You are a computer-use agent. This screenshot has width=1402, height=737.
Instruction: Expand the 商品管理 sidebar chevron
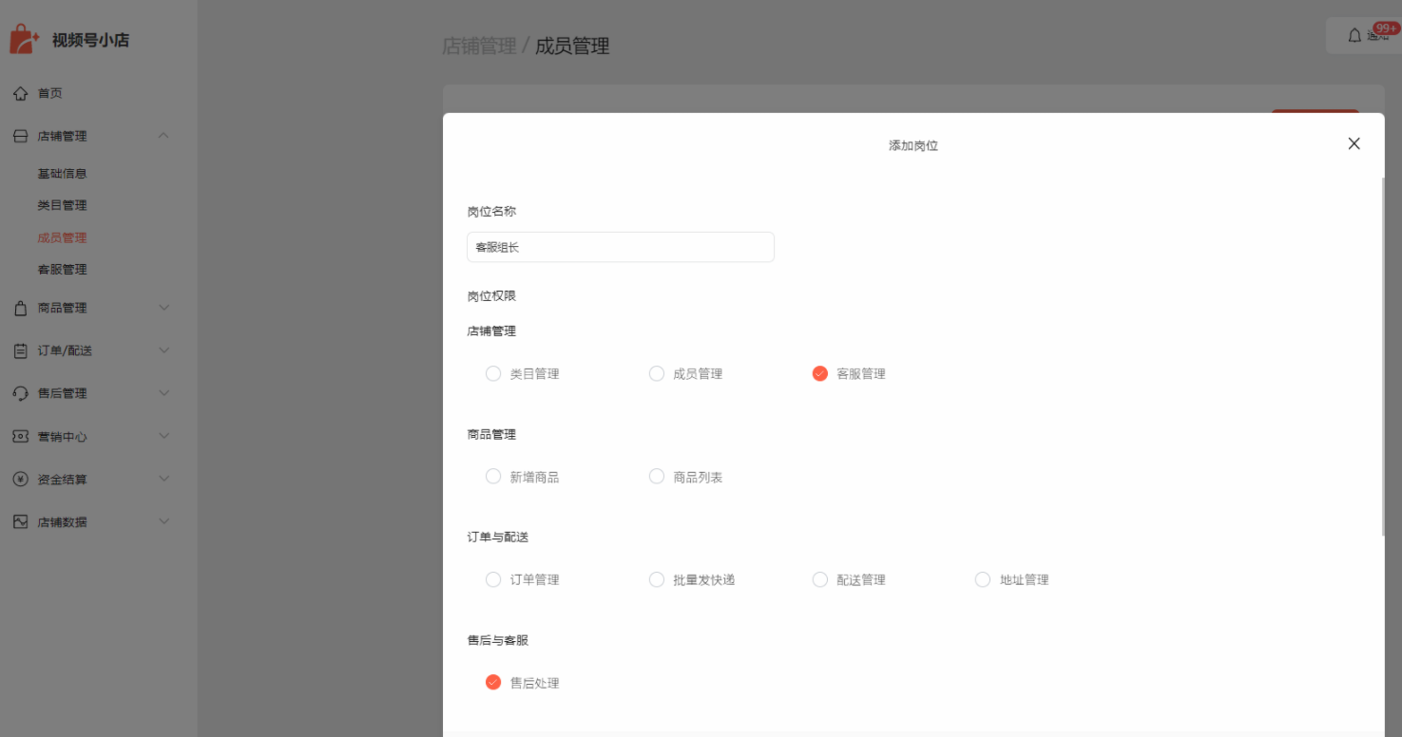coord(163,308)
